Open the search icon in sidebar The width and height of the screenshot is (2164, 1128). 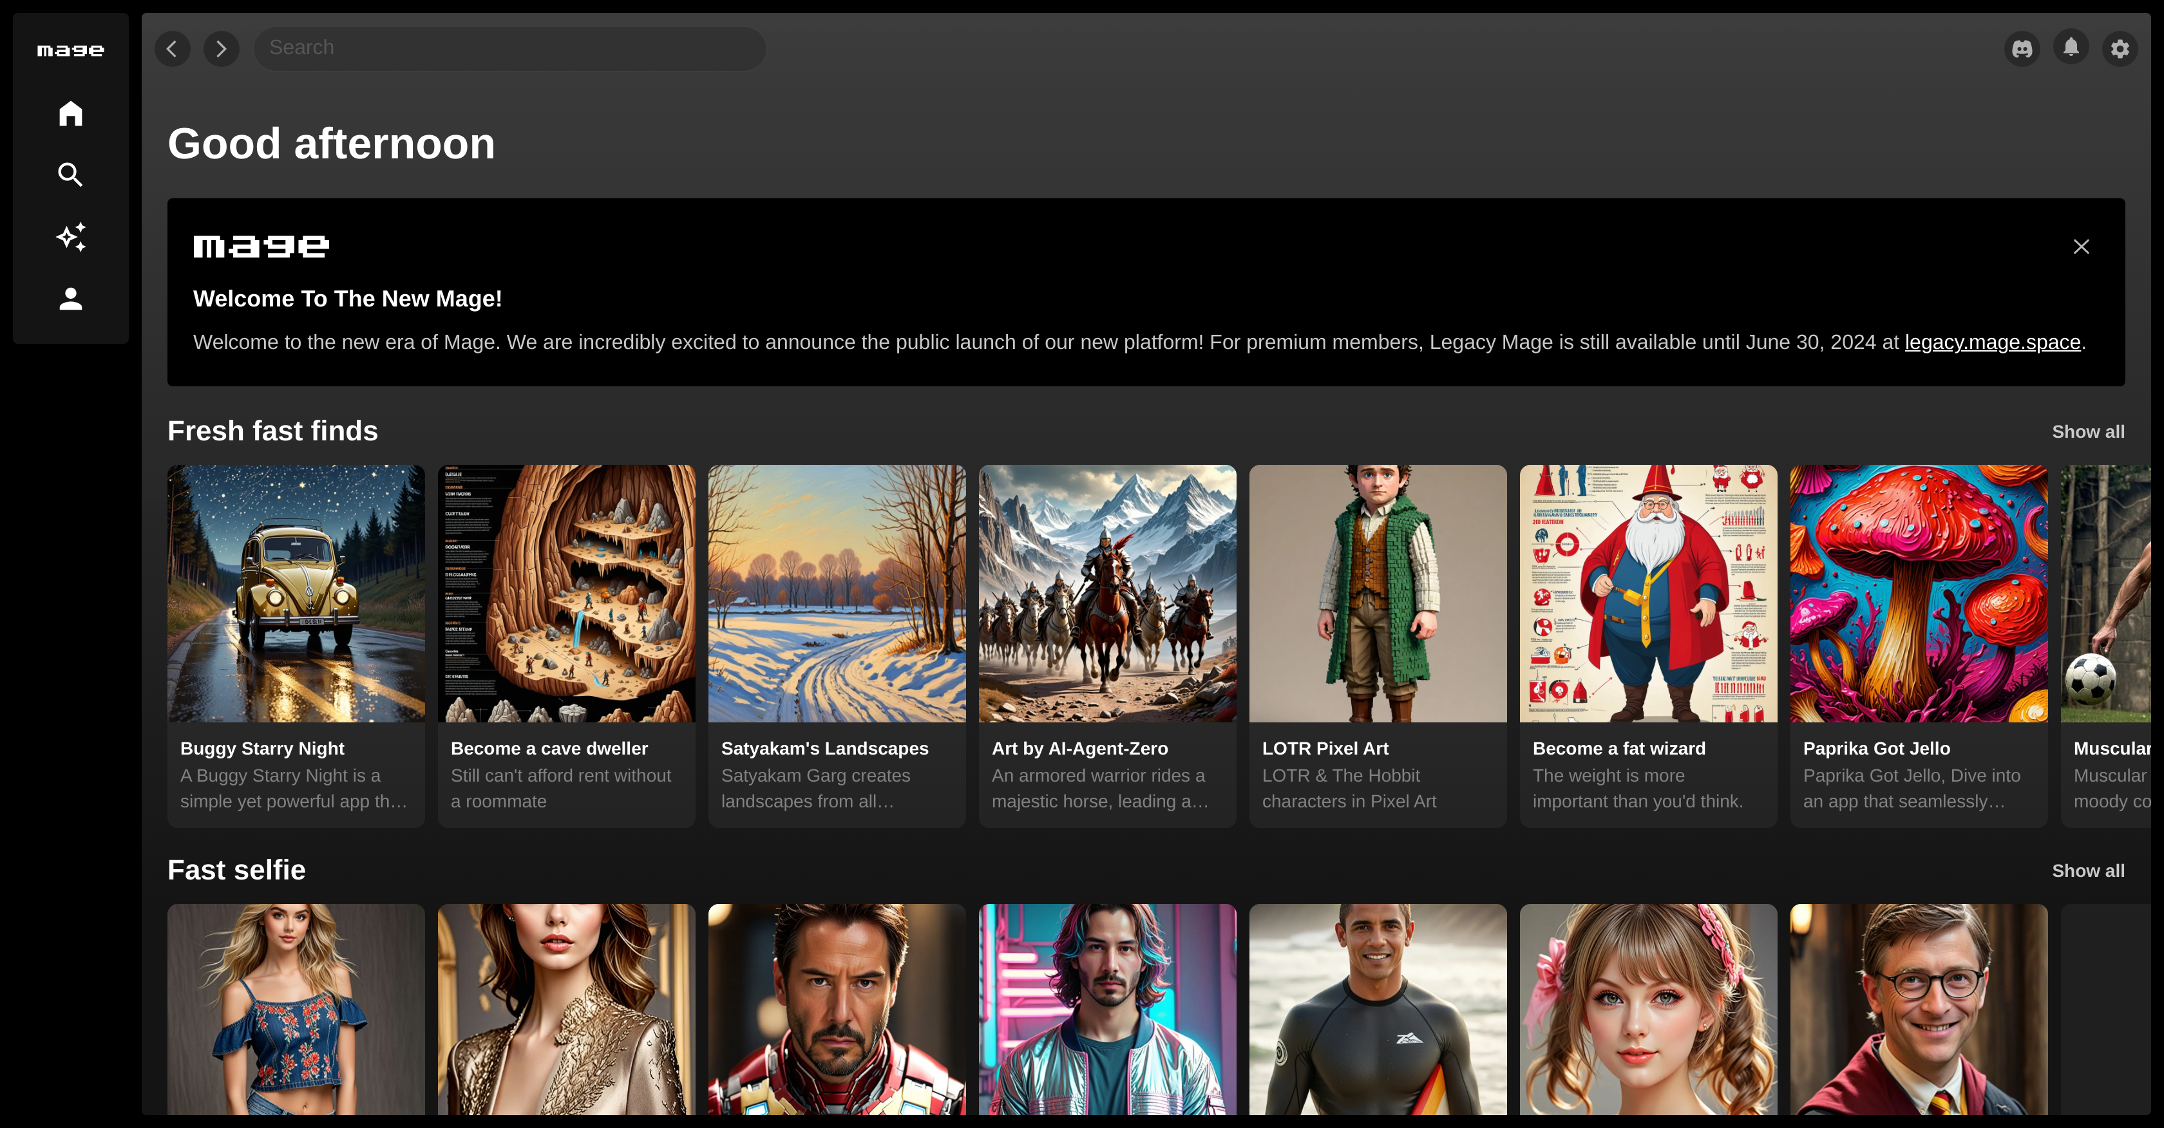coord(70,174)
